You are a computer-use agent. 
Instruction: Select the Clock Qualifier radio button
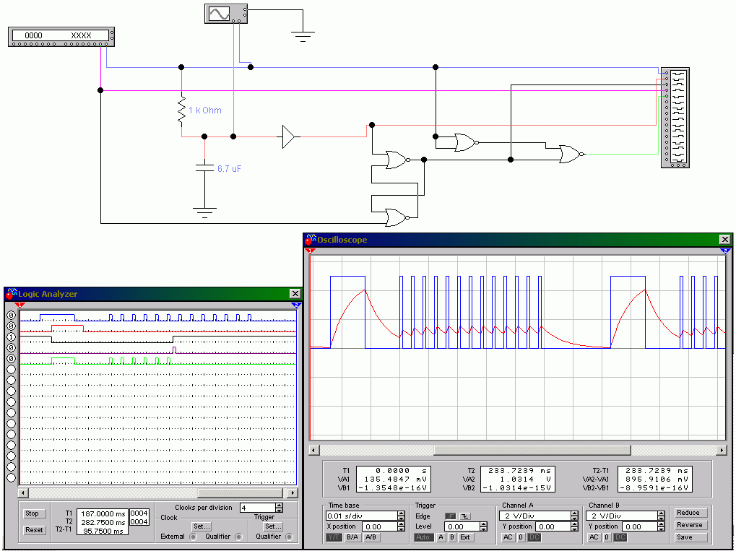coord(239,537)
